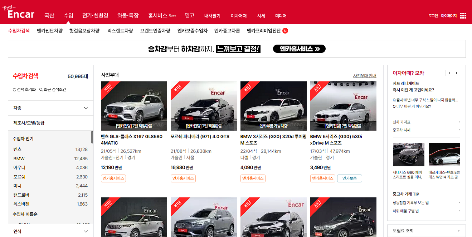Viewport: 472px width, 237px height.
Task: Click 엔카홈서비스 tag under BMW 3시리즈
Action: pos(253,178)
